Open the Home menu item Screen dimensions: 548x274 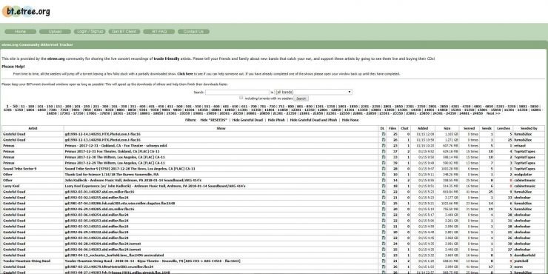20,32
